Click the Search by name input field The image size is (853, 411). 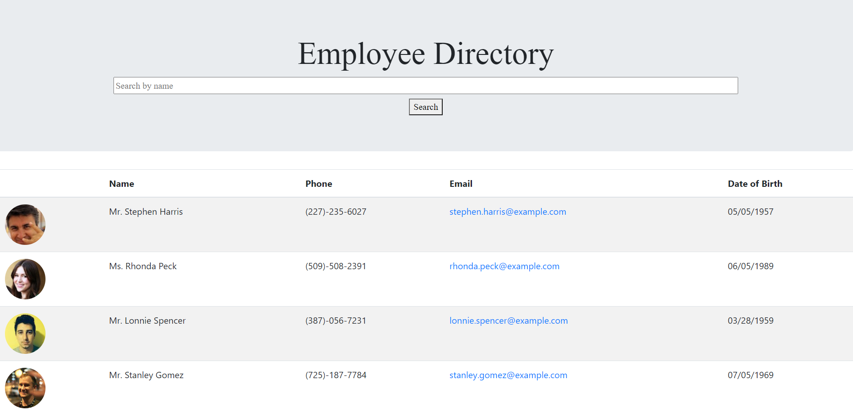[425, 86]
